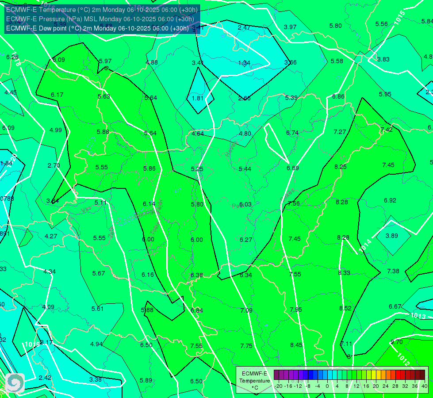433x398 pixels.
Task: Click the dew point value 5.89
Action: pos(146,380)
